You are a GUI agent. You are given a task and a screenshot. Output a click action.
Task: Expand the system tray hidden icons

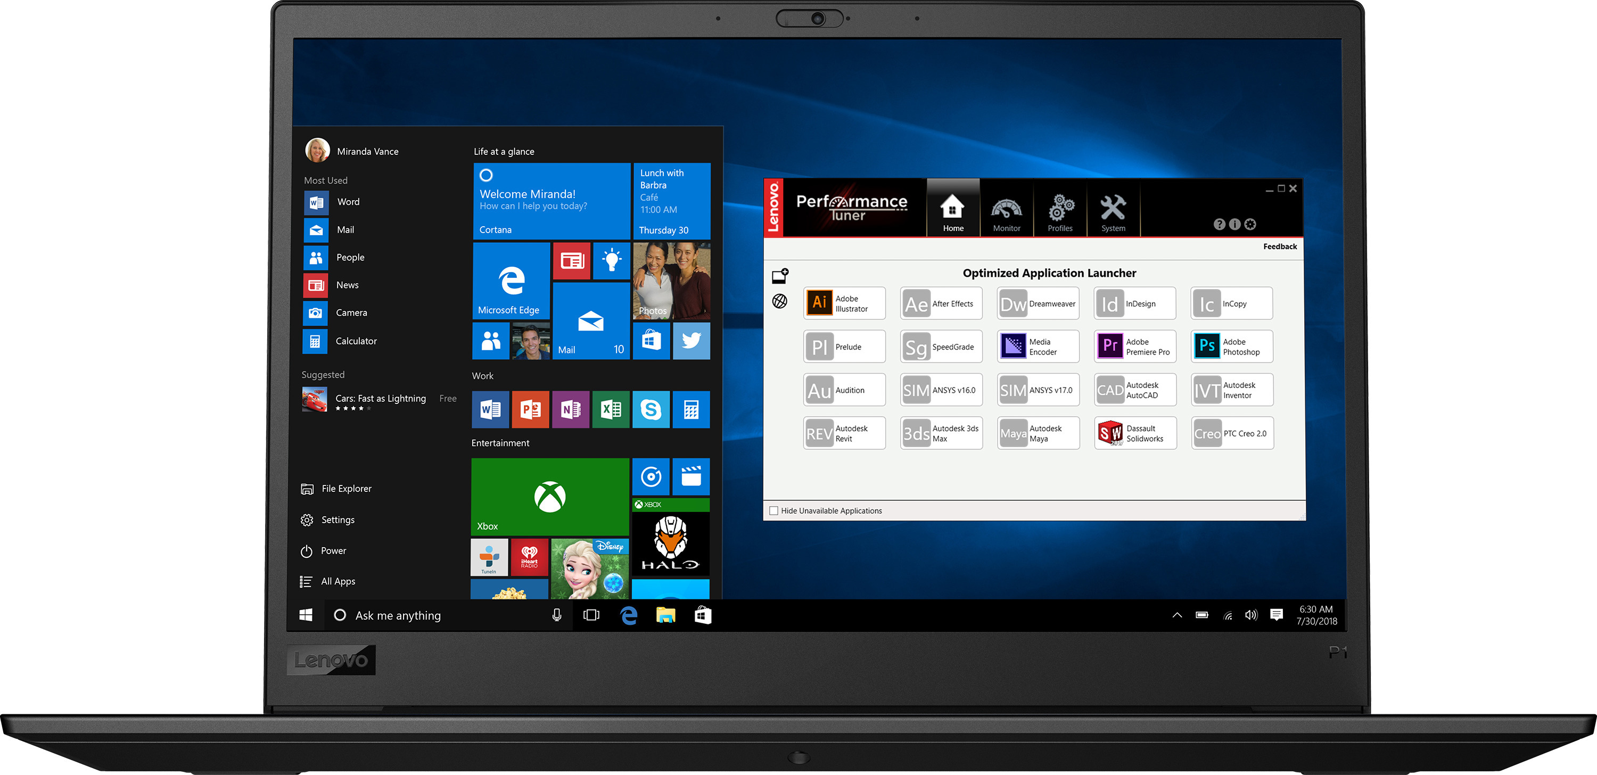[1176, 615]
